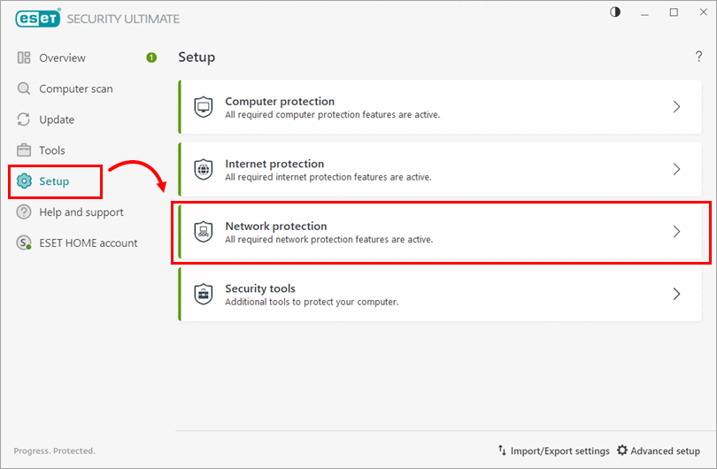Open the Overview section in sidebar
Screen dimensions: 717x469
point(62,58)
